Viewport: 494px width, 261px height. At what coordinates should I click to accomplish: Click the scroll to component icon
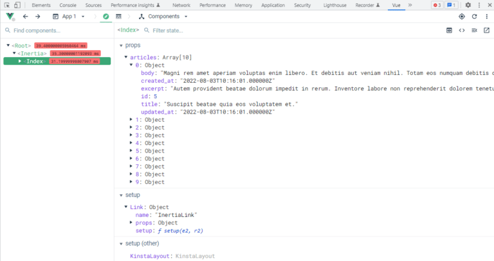450,30
